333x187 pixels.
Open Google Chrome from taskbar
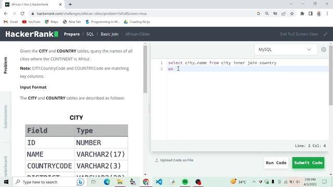[146, 182]
